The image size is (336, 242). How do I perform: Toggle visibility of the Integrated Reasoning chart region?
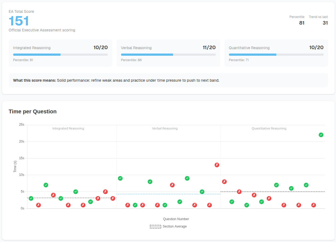point(68,128)
